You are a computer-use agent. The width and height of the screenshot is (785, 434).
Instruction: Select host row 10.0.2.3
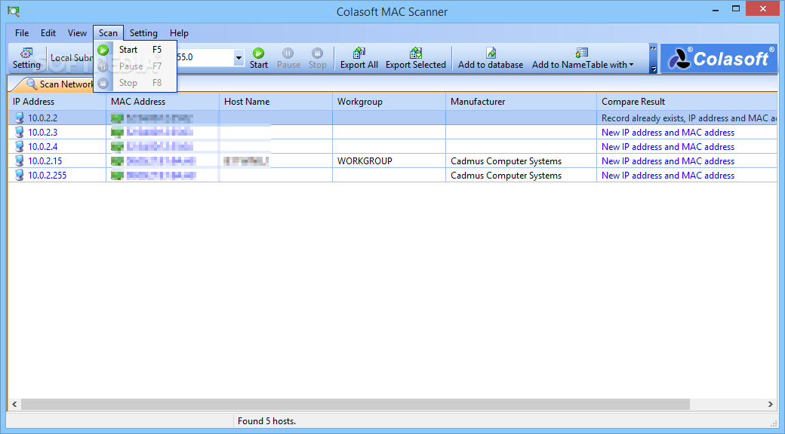pyautogui.click(x=392, y=133)
